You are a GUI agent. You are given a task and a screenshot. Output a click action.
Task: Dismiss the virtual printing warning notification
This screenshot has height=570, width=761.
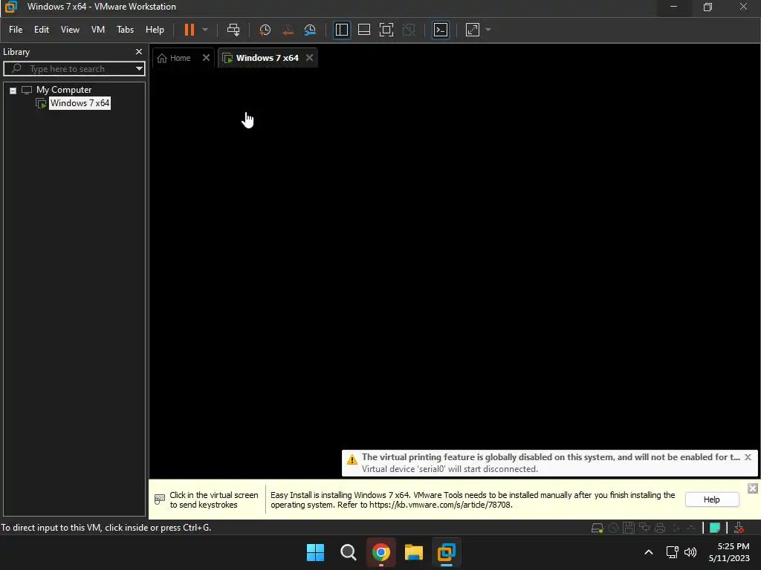748,457
